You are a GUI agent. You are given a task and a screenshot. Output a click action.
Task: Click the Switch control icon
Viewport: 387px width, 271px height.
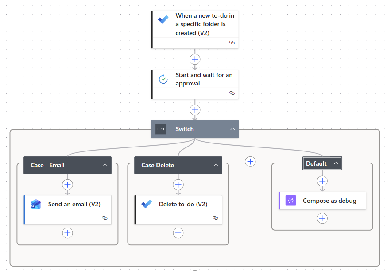pyautogui.click(x=161, y=129)
